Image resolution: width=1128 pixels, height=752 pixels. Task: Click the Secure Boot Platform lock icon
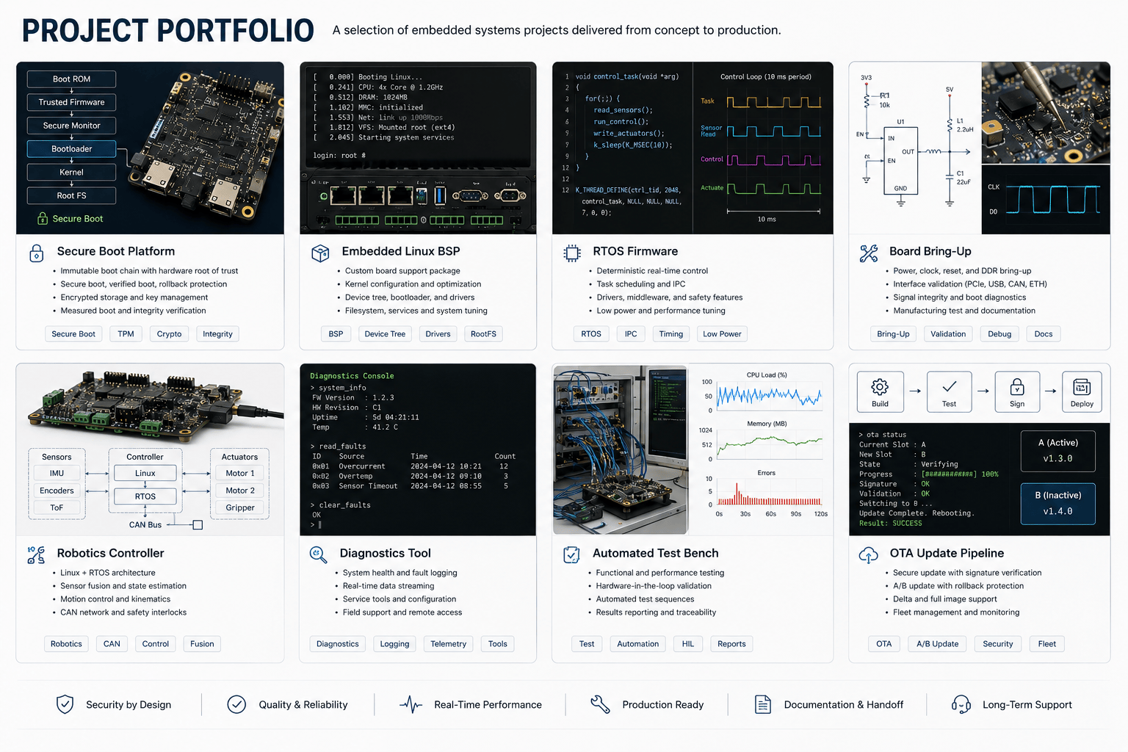[x=37, y=253]
